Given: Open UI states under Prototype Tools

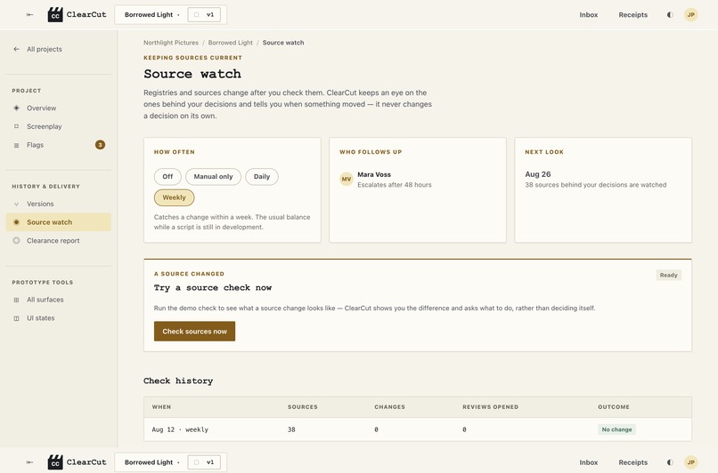Looking at the screenshot, I should pos(59,318).
